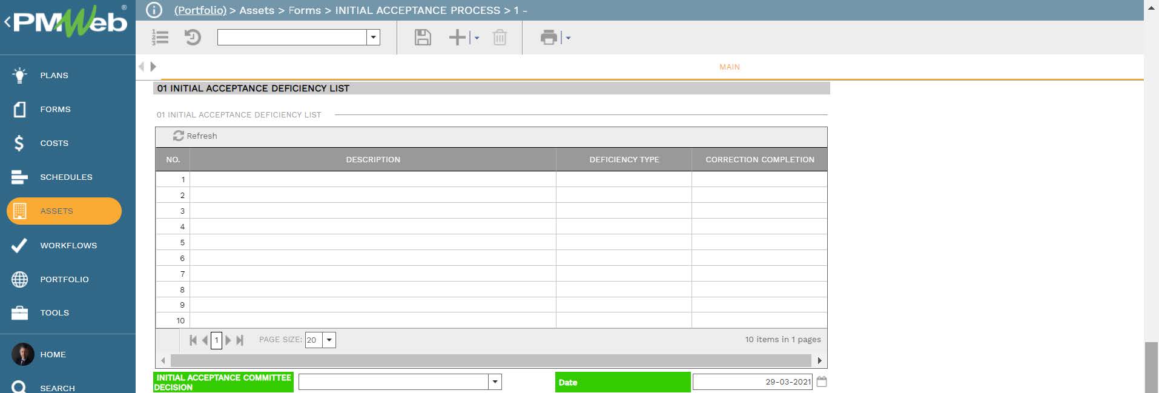Delete record using the trash icon
Image resolution: width=1159 pixels, height=393 pixels.
coord(500,38)
